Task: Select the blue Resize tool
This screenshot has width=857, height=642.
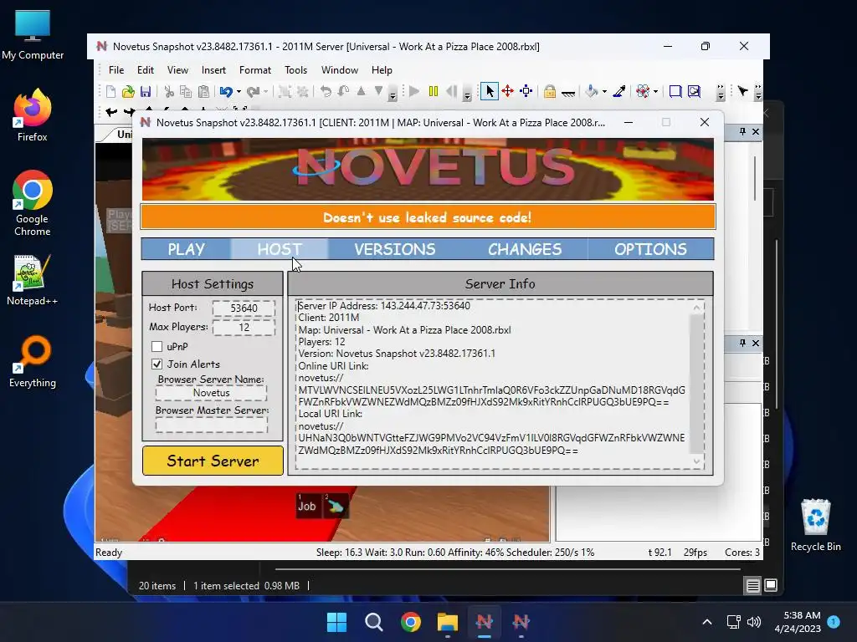Action: (x=526, y=91)
